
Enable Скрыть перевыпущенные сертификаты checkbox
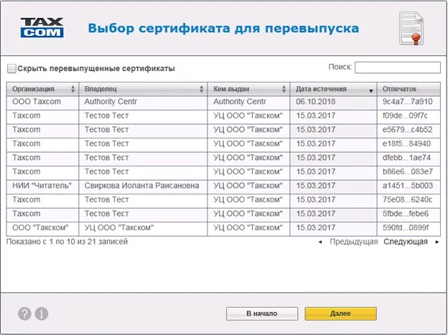(x=11, y=69)
